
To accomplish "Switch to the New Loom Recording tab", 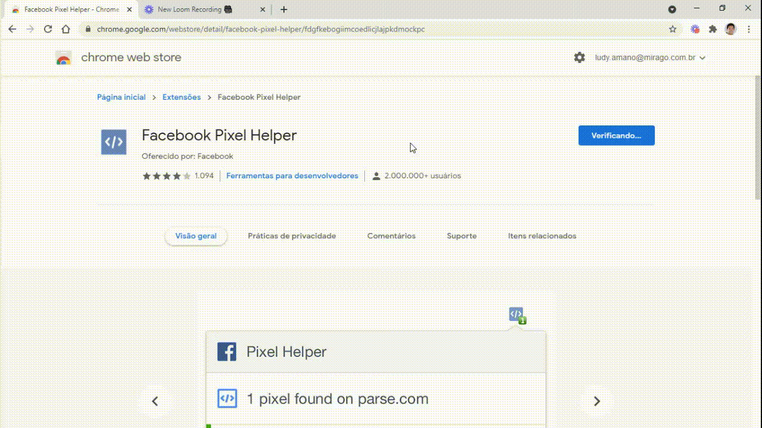I will (x=205, y=10).
